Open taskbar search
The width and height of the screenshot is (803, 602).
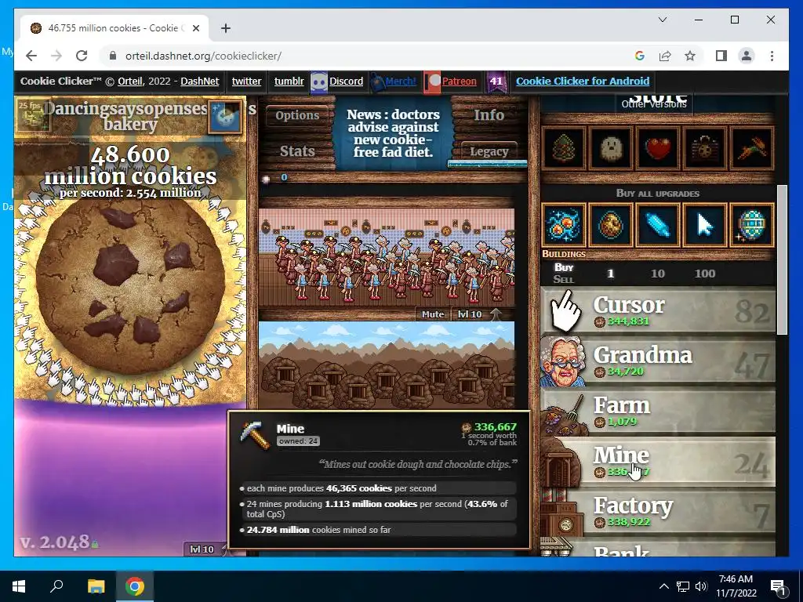click(x=56, y=586)
